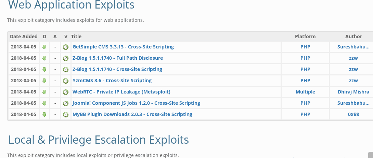Click PHP platform for GetSimple CMS row
The width and height of the screenshot is (373, 158).
305,47
